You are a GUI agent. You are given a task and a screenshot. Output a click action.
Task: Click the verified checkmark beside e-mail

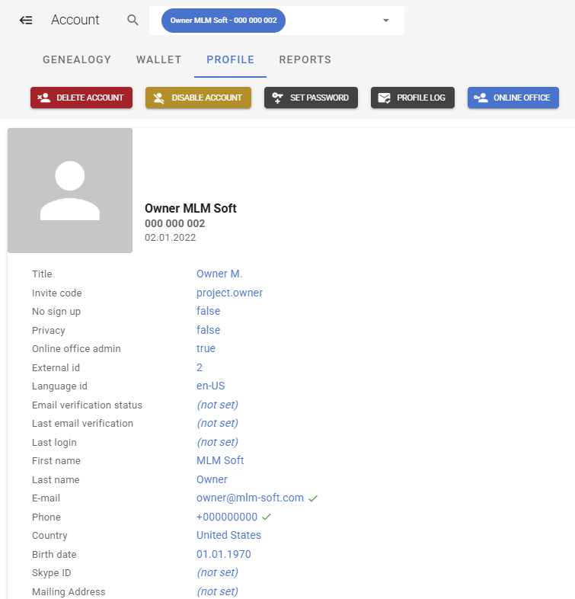coord(313,498)
